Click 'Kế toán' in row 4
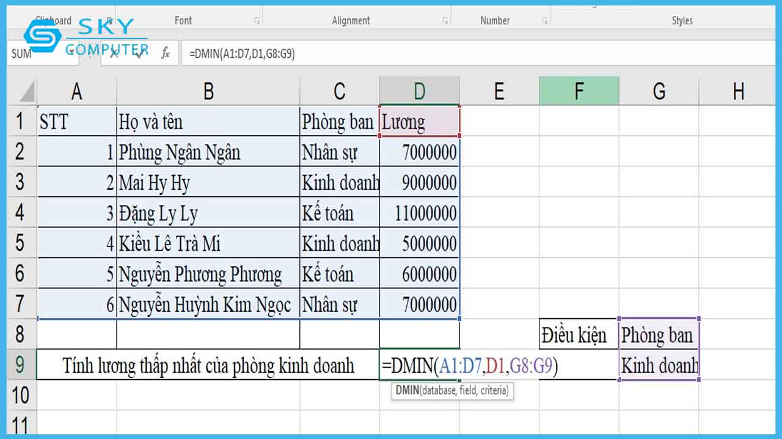This screenshot has width=782, height=439. coord(340,213)
